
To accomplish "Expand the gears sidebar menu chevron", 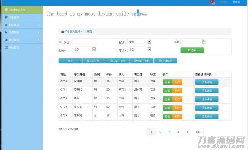I will pyautogui.click(x=39, y=47).
